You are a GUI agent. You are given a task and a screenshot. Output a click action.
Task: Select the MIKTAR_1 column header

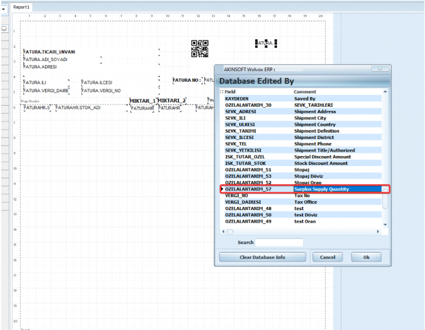coord(143,101)
